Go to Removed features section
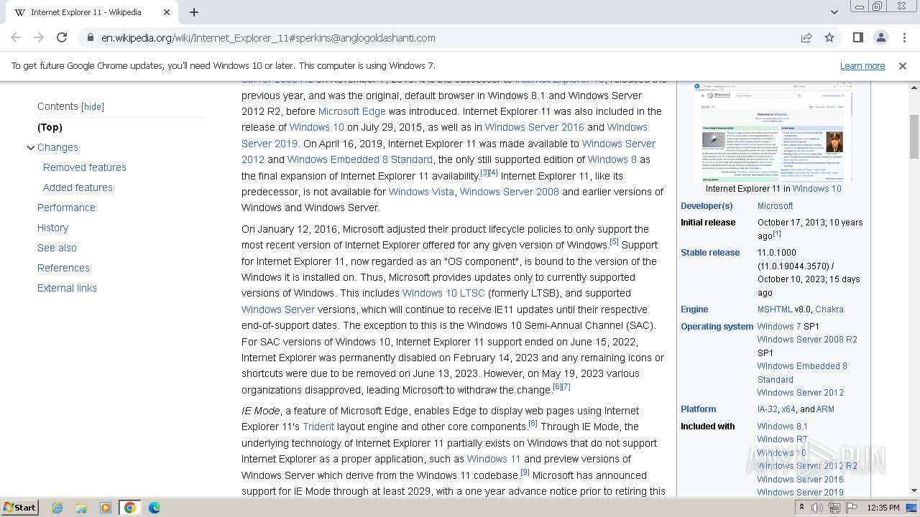 tap(85, 167)
